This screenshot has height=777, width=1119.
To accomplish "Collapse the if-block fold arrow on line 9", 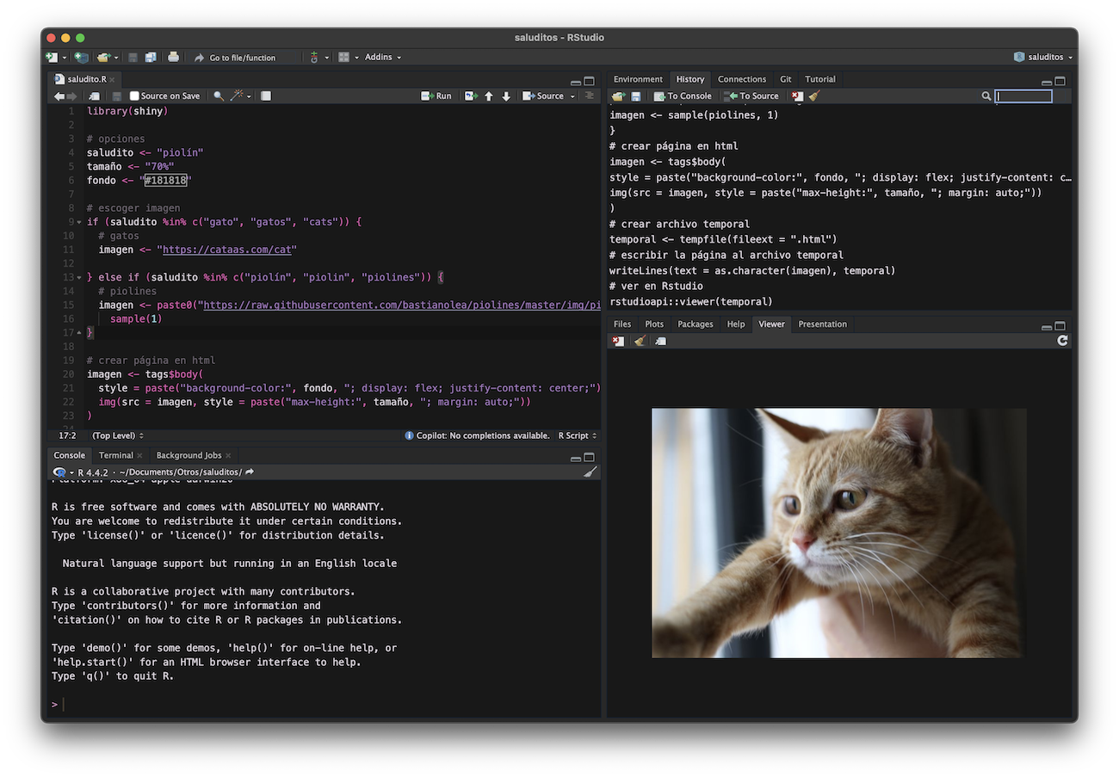I will tap(79, 222).
